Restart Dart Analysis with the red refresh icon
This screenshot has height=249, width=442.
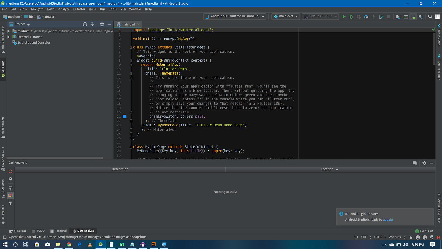coord(10,171)
